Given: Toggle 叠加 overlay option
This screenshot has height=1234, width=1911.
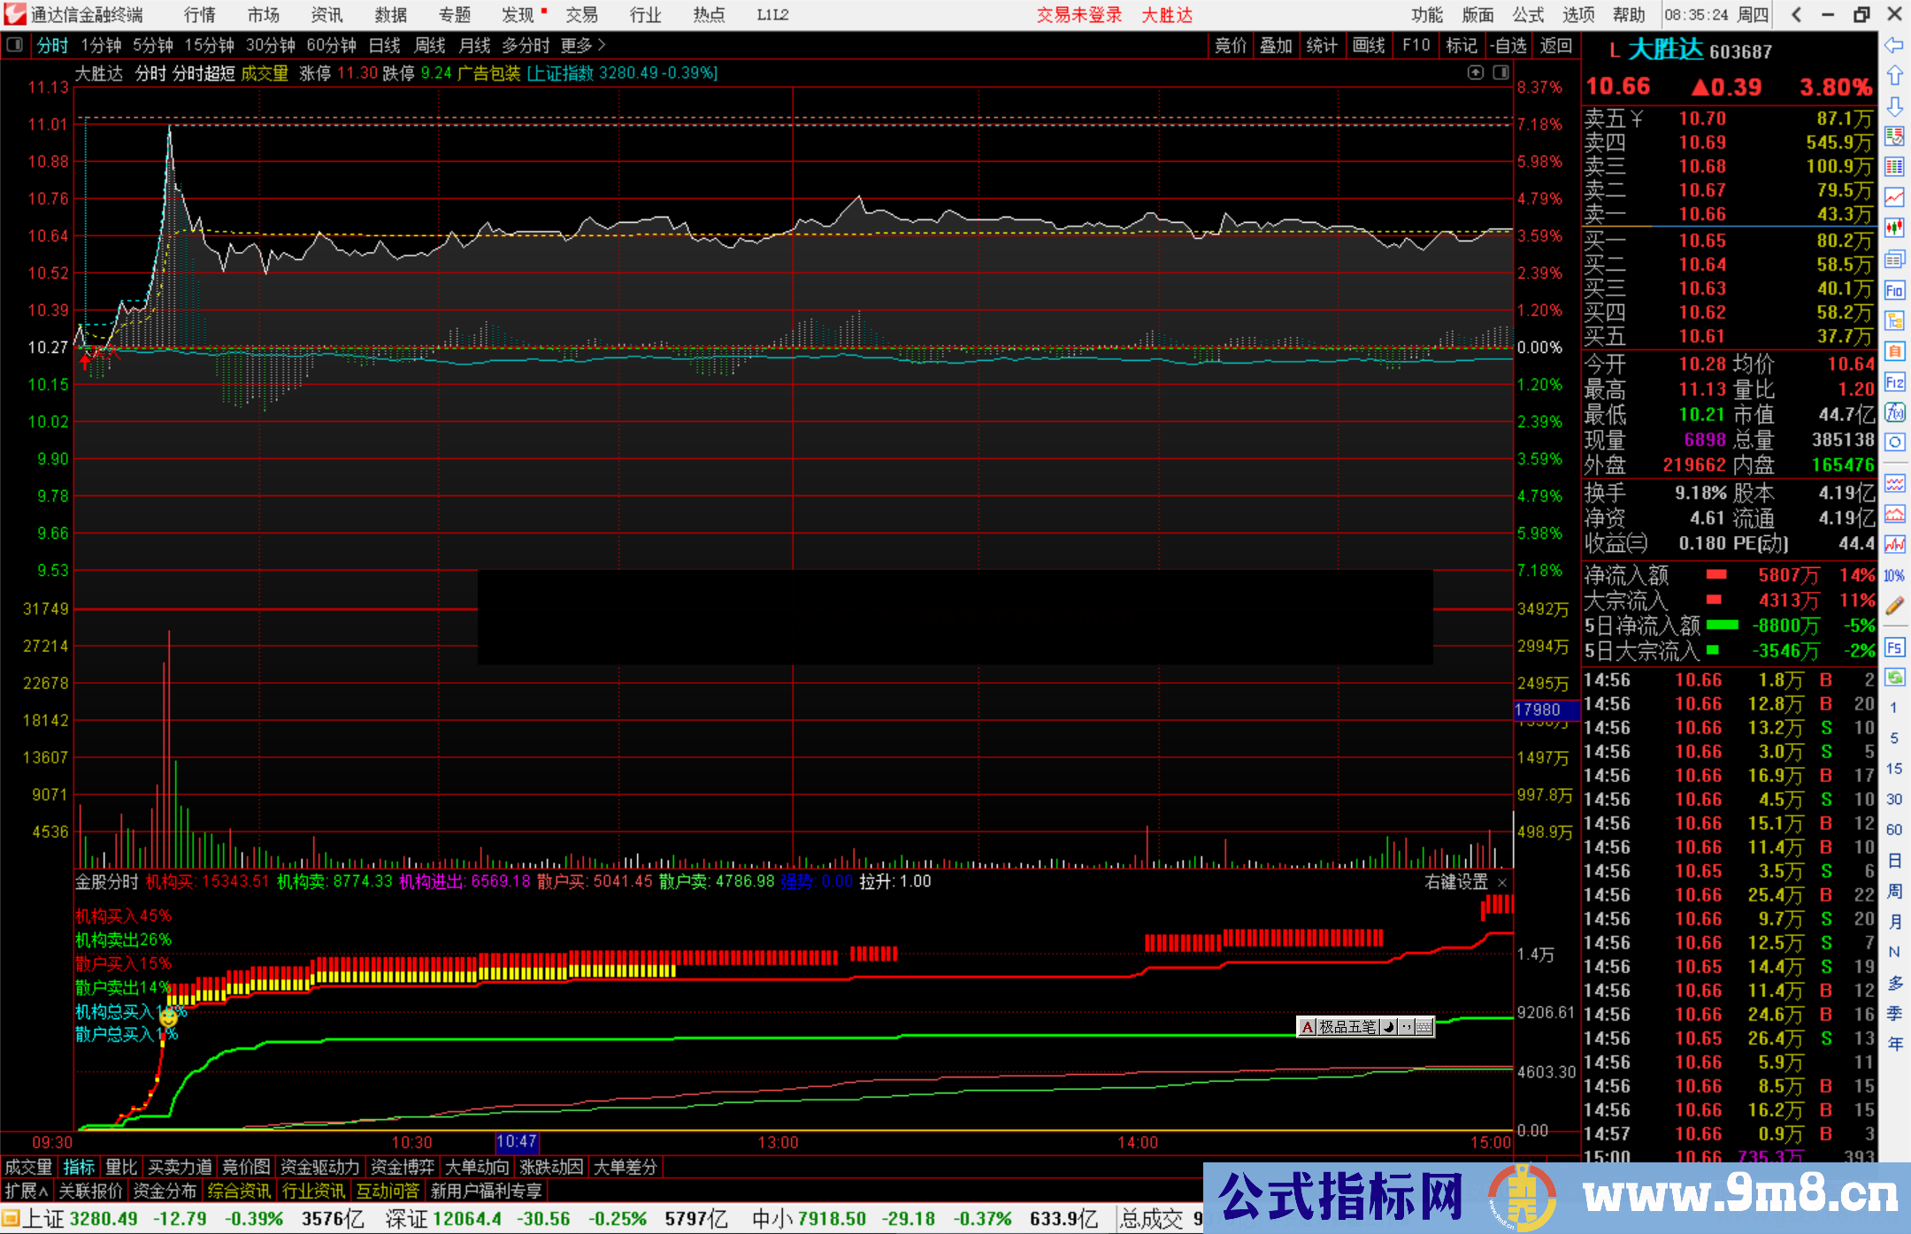Looking at the screenshot, I should tap(1276, 45).
